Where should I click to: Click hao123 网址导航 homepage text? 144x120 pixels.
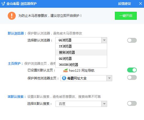[x=81, y=71]
